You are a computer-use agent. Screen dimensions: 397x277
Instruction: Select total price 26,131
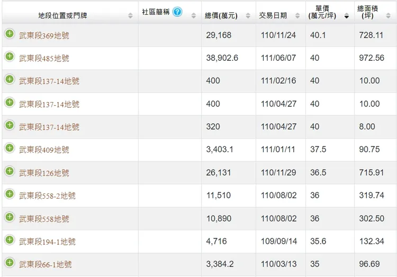(x=219, y=173)
